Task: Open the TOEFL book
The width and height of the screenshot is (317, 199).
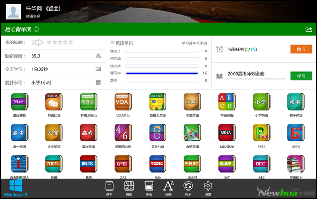Action: pos(54,164)
